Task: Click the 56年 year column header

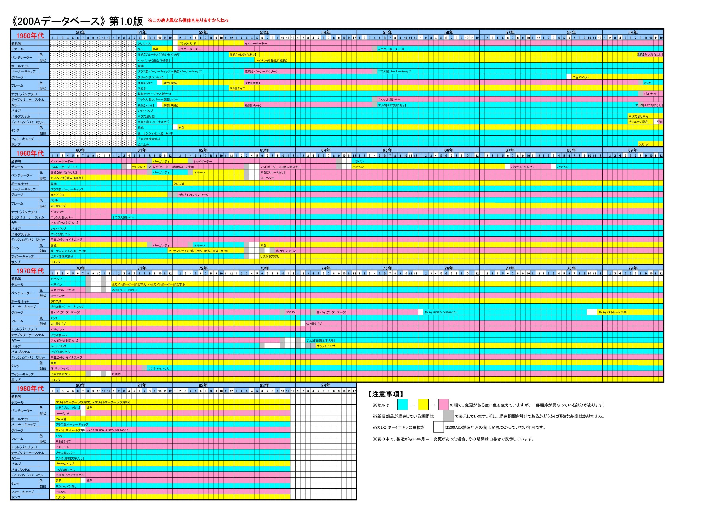Action: click(449, 32)
